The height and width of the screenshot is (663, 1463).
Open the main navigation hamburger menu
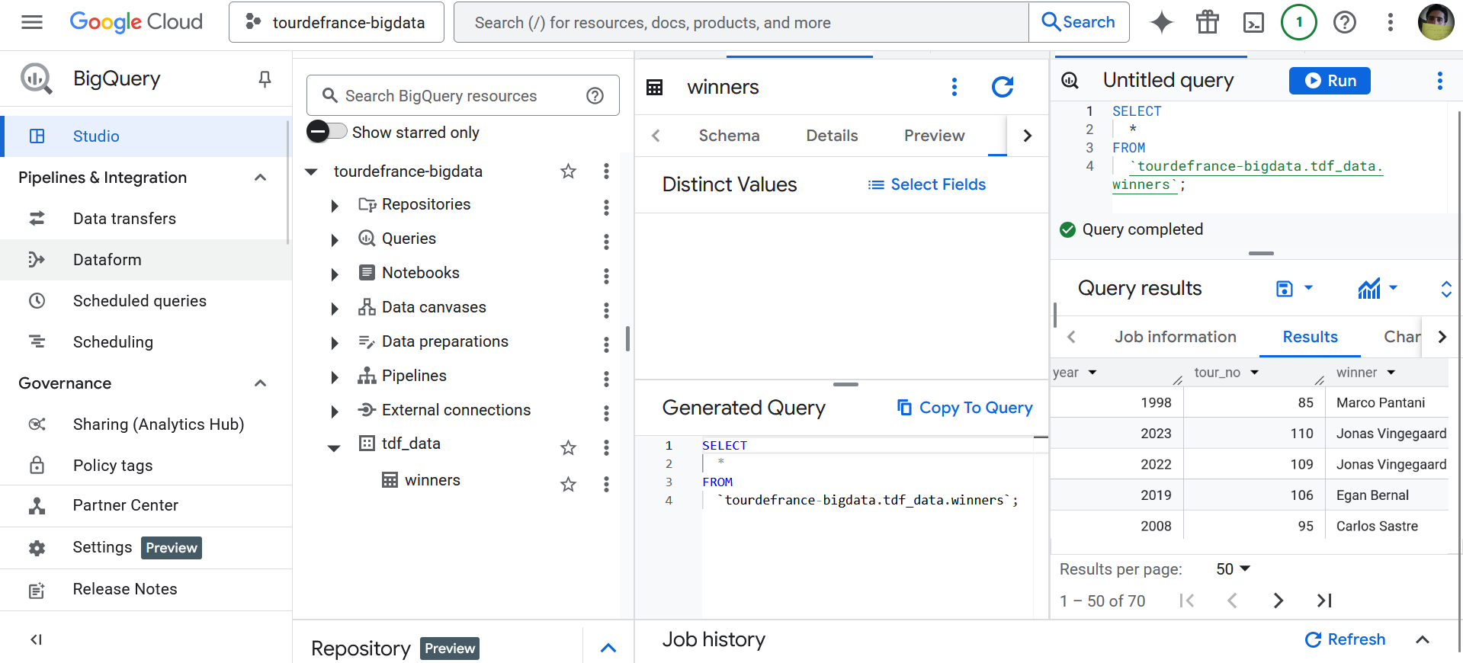[x=32, y=22]
